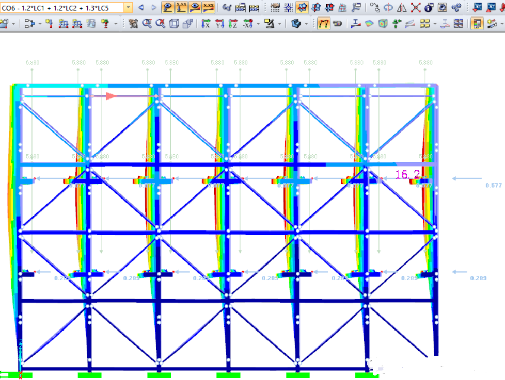Toggle the color panel display button
The height and width of the screenshot is (380, 505).
(x=477, y=24)
